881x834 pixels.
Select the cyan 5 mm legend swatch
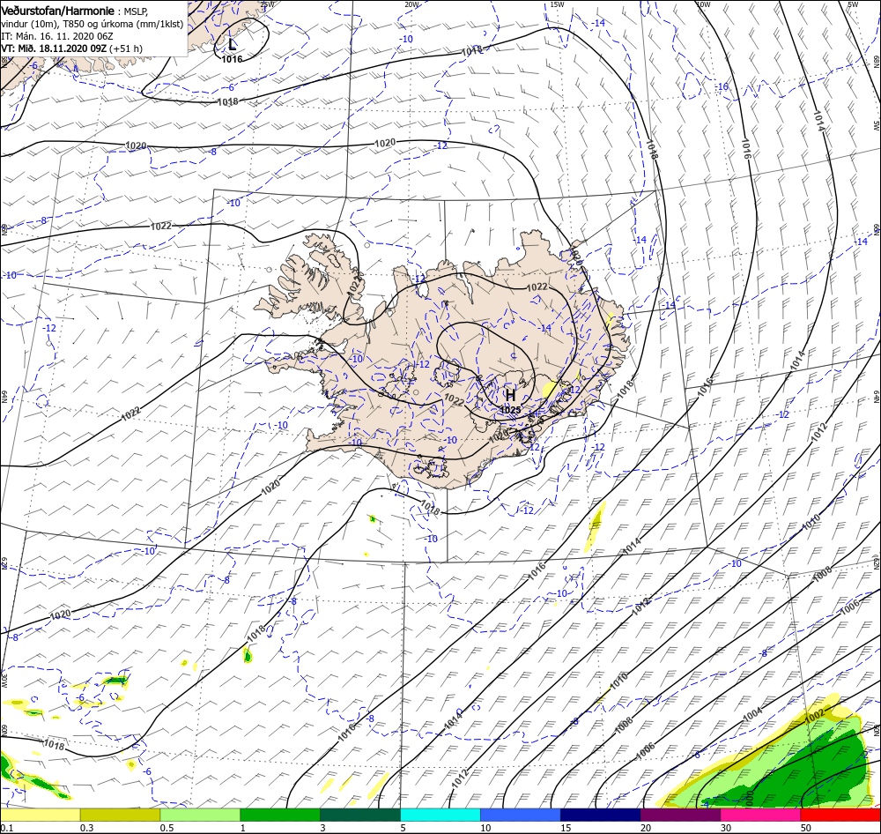tap(440, 815)
